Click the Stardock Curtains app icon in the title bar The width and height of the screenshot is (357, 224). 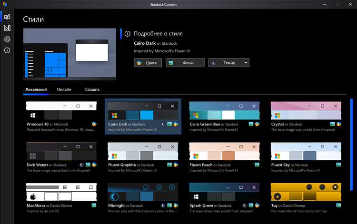pyautogui.click(x=5, y=4)
